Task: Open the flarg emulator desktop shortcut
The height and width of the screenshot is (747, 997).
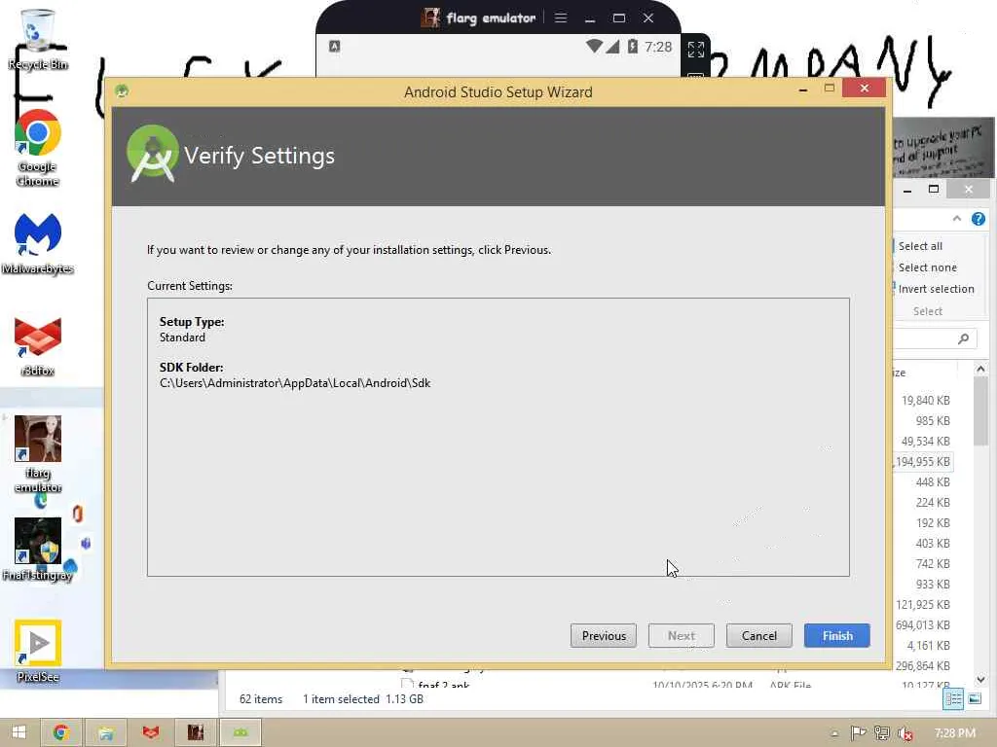Action: pos(38,454)
